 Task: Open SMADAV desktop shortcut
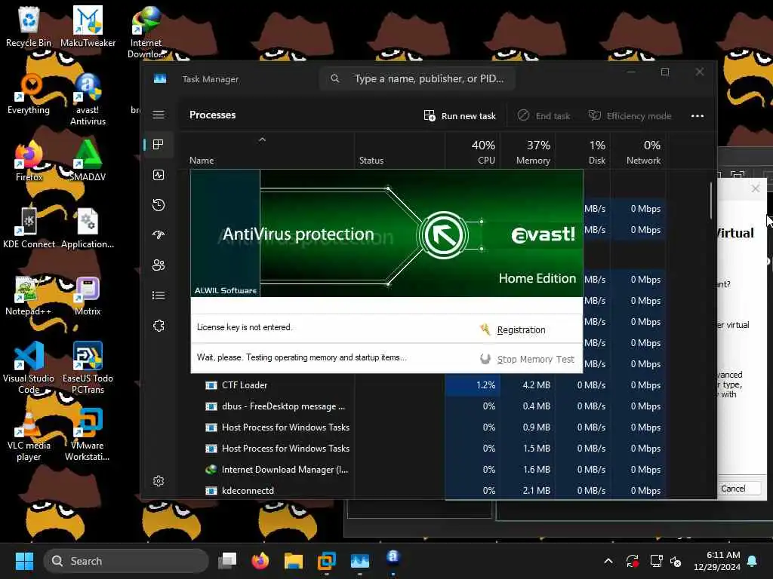[x=88, y=161]
